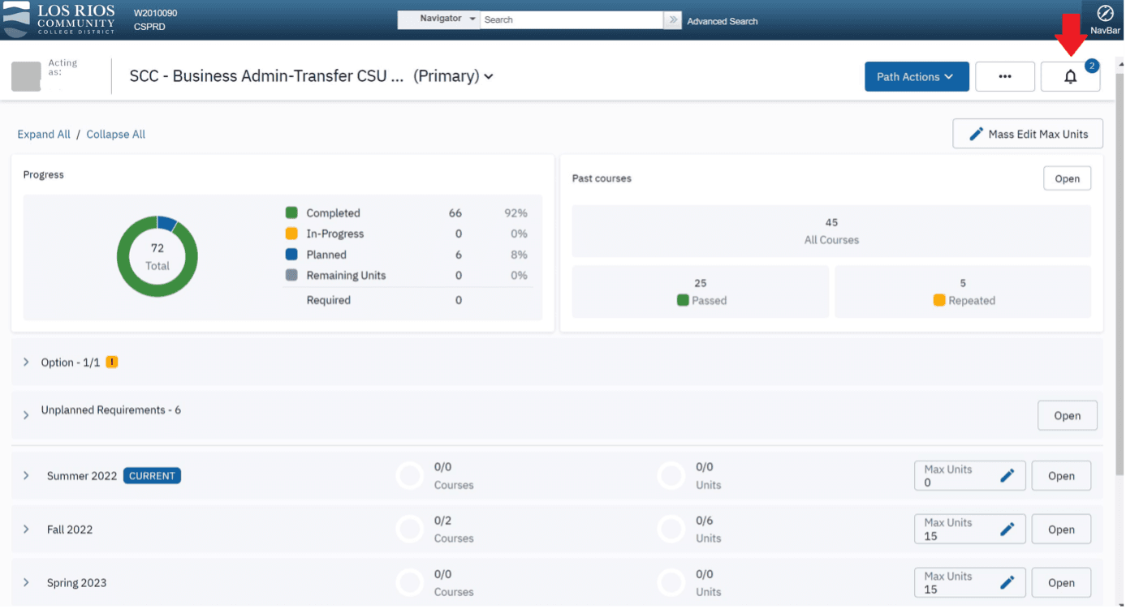Click the Los Rios Community College logo

pyautogui.click(x=58, y=19)
